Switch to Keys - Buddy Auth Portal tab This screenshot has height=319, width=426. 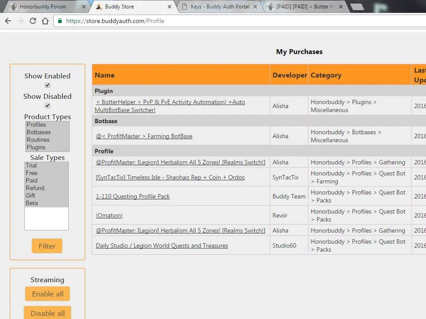coord(220,7)
